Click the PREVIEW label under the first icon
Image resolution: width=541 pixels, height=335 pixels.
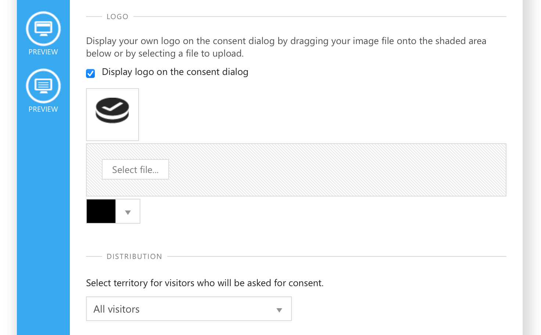pyautogui.click(x=43, y=52)
